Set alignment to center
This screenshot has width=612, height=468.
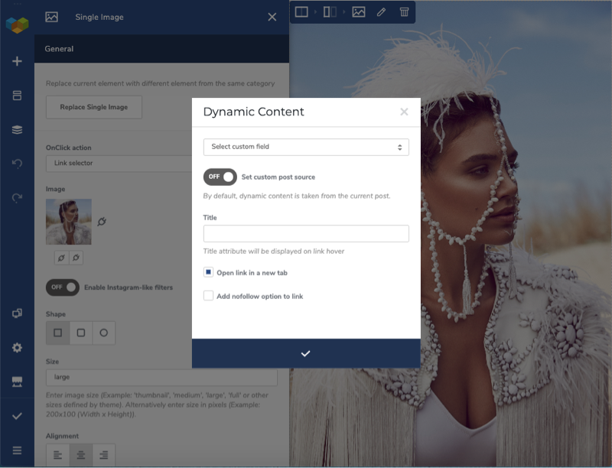[x=81, y=455]
